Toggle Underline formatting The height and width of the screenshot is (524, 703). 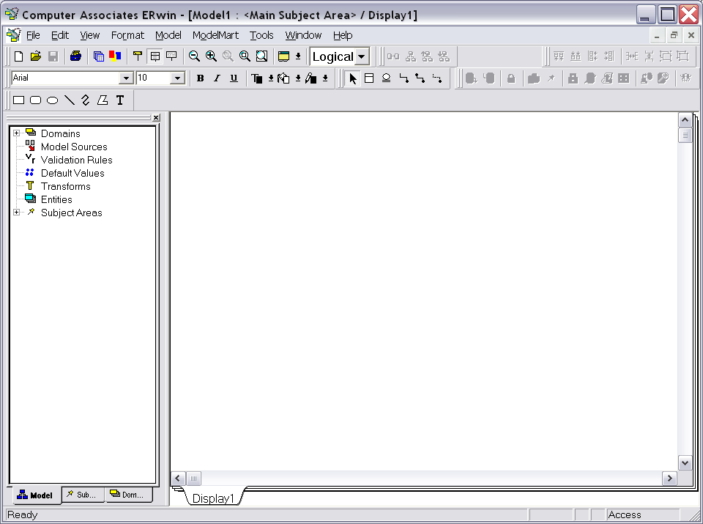[234, 78]
